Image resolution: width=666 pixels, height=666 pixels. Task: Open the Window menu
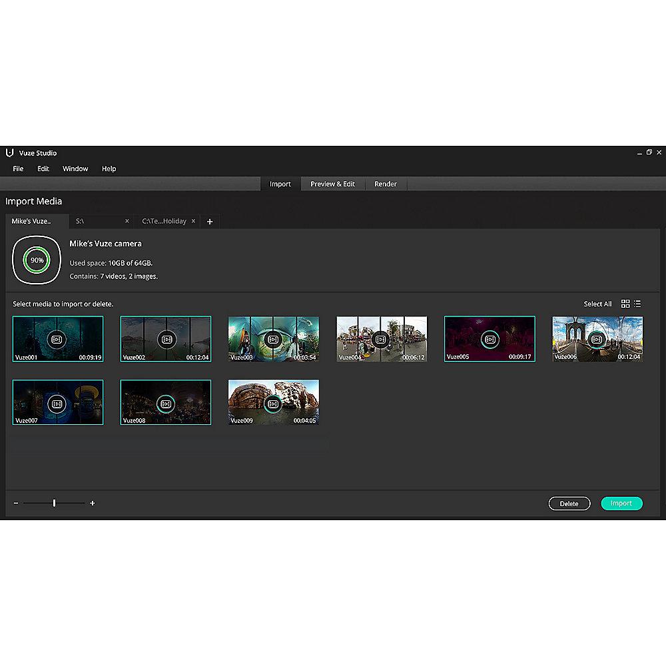[x=75, y=168]
